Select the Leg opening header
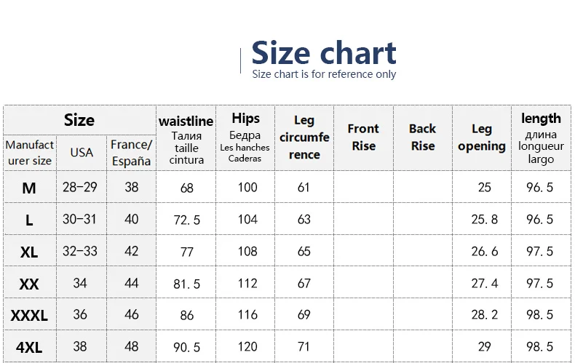 click(x=482, y=138)
